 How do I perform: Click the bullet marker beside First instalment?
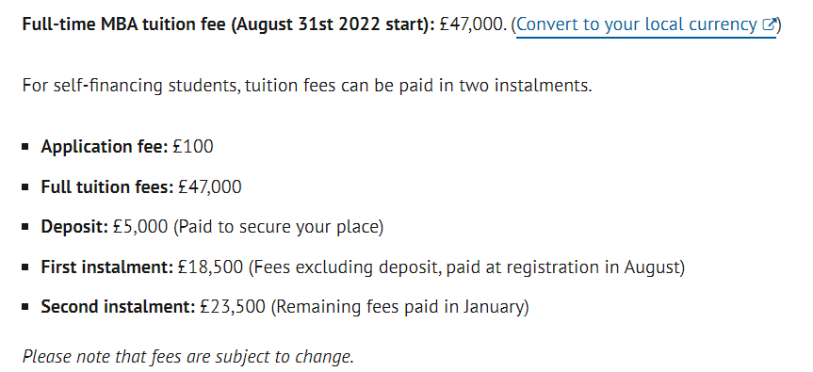coord(25,267)
